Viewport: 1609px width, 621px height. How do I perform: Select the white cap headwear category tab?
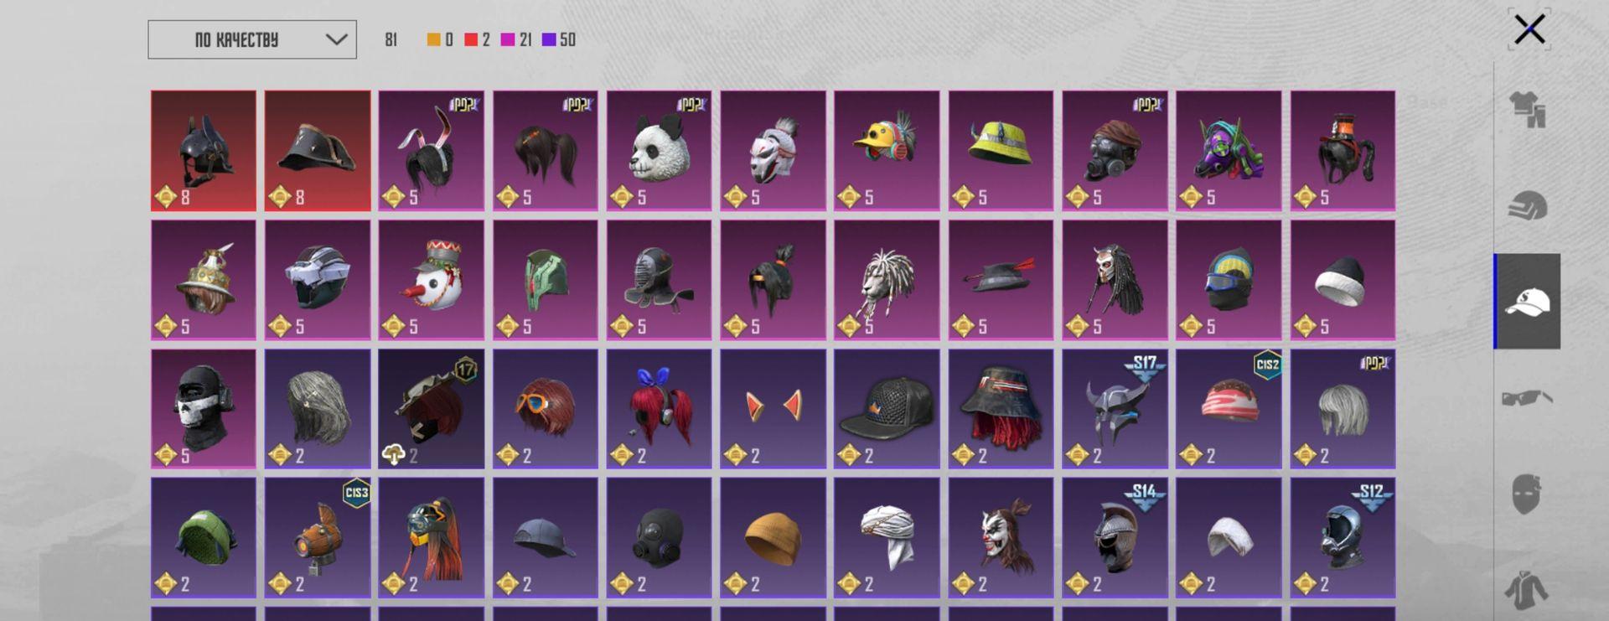(1527, 302)
